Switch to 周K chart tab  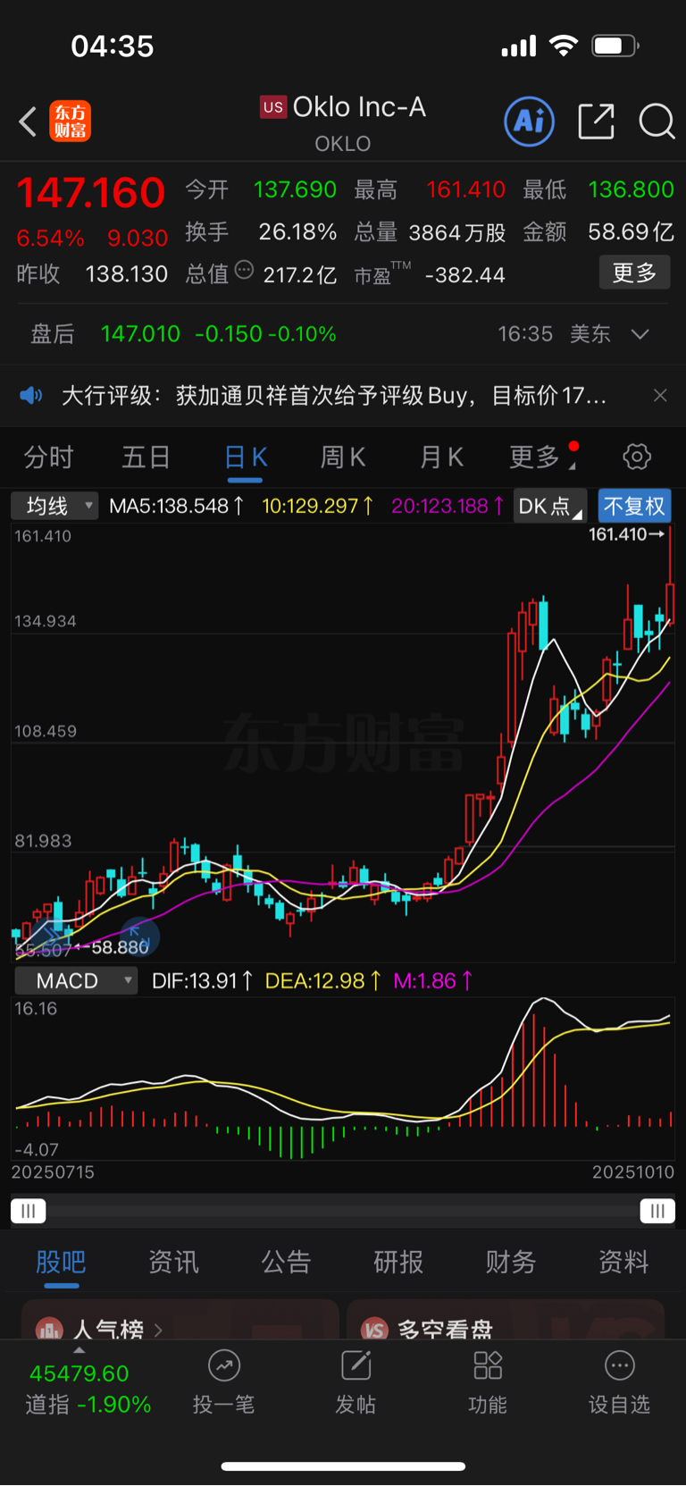[343, 457]
